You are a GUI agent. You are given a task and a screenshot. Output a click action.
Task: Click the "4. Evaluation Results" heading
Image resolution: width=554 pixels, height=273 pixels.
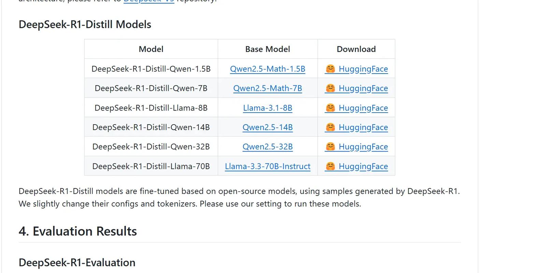coord(78,231)
